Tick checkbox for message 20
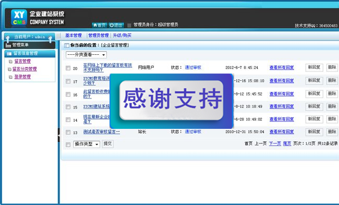The height and width of the screenshot is (205, 339). click(x=68, y=68)
